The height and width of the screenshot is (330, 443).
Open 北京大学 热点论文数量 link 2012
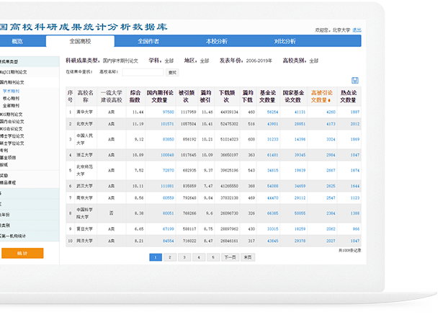tap(355, 124)
